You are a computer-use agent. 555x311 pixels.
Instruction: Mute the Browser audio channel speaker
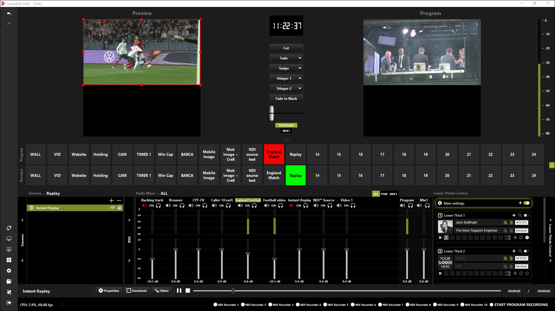point(168,206)
